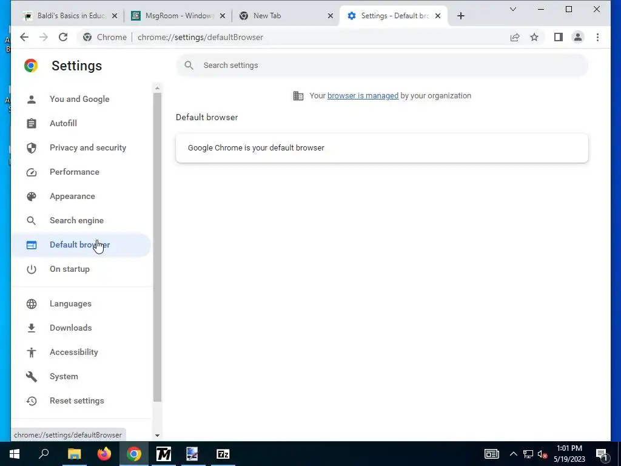Click the Languages globe icon
621x466 pixels.
32,303
